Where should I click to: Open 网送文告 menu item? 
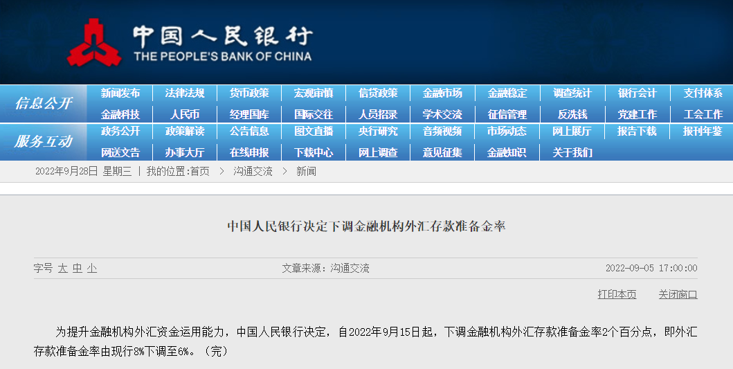120,152
